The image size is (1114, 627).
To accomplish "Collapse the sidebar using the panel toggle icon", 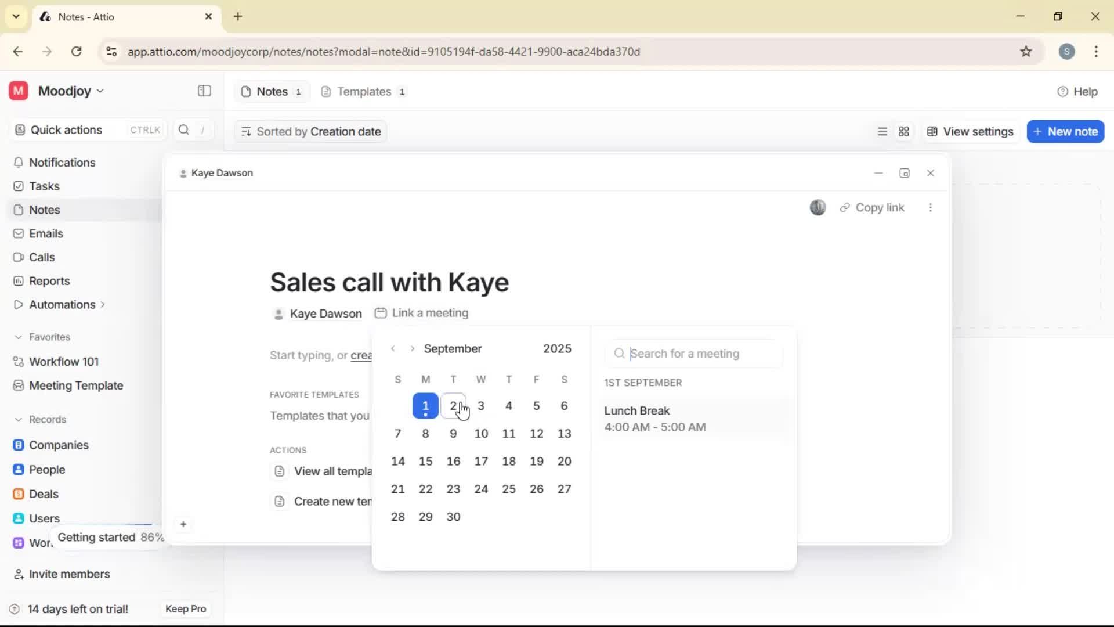I will (x=204, y=91).
